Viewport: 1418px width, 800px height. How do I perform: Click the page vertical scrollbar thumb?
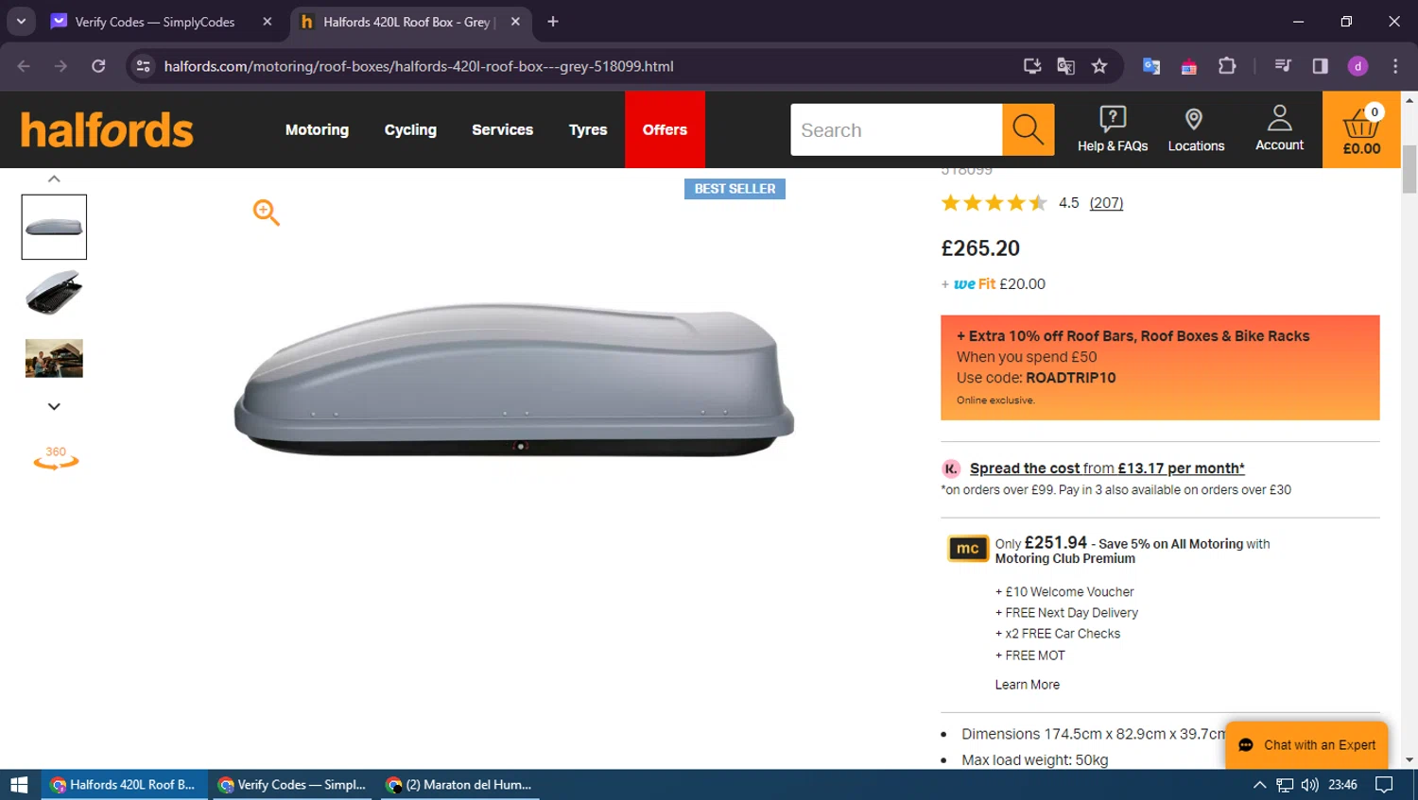pyautogui.click(x=1409, y=169)
